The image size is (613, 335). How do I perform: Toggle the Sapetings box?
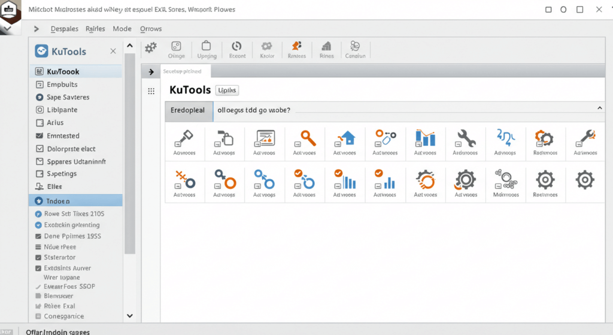tap(40, 174)
